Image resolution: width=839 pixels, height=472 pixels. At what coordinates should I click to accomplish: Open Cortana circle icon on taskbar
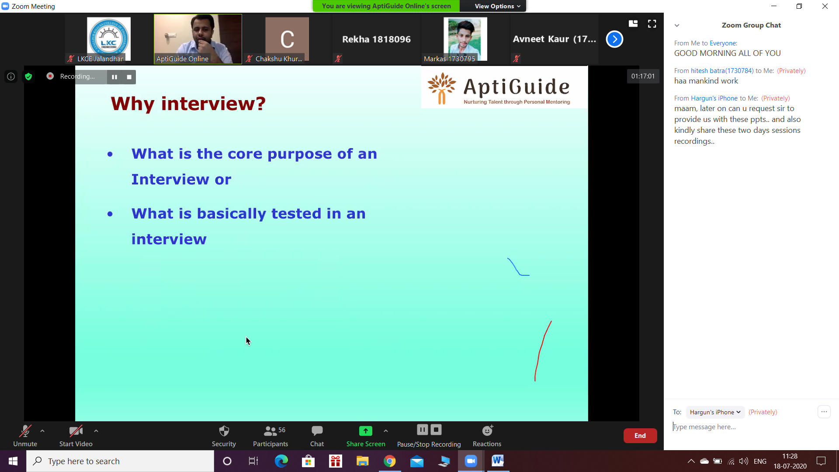tap(227, 461)
